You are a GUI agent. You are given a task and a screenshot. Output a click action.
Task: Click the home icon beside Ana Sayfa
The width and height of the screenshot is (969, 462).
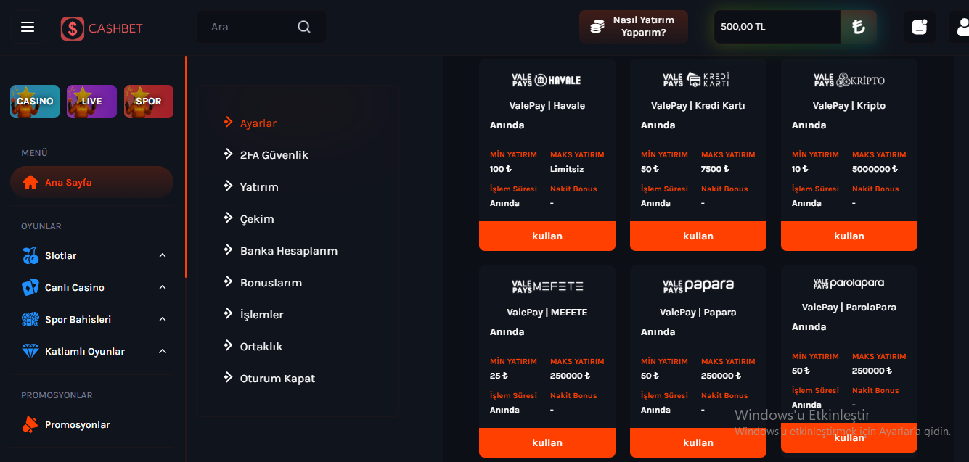pos(30,182)
